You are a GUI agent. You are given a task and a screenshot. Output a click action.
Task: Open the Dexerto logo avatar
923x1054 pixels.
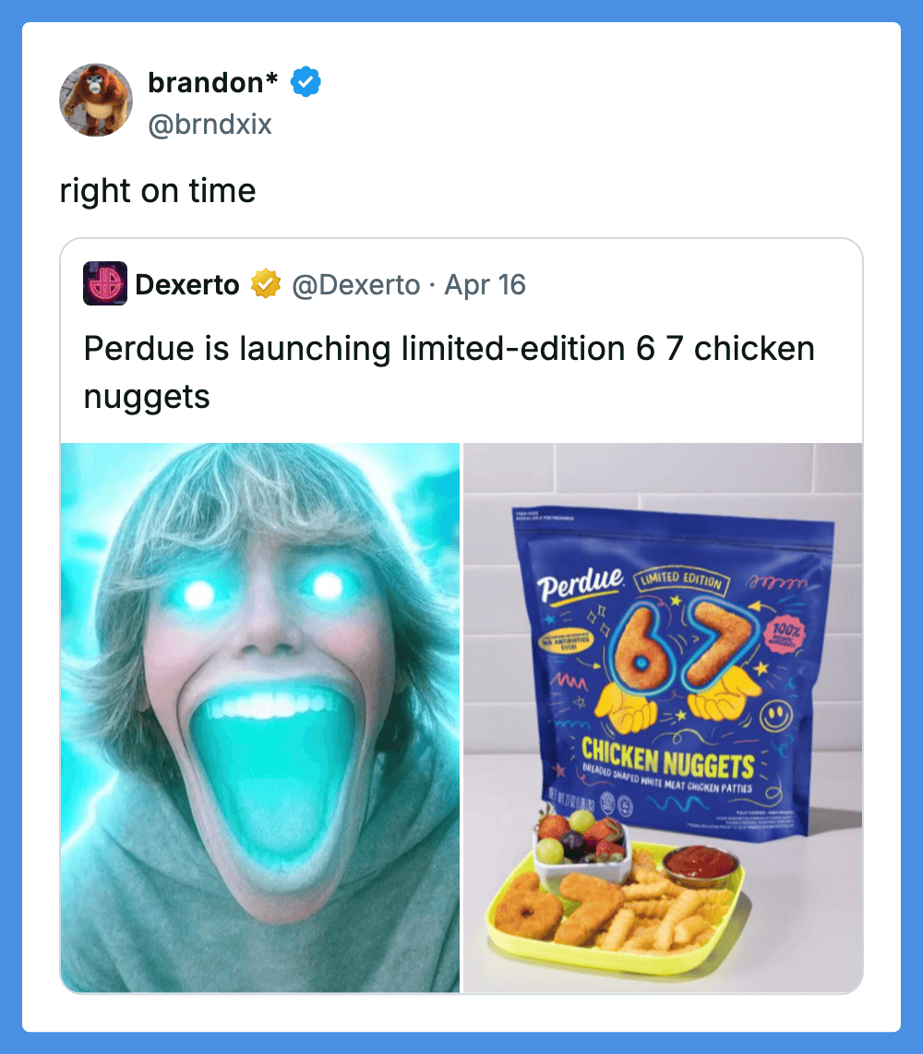[104, 283]
